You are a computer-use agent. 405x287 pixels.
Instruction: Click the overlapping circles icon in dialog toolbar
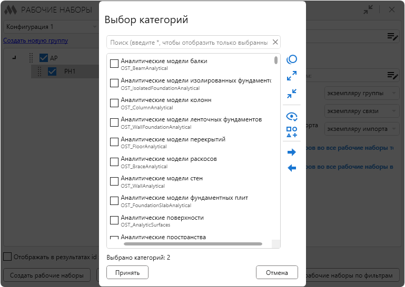291,60
